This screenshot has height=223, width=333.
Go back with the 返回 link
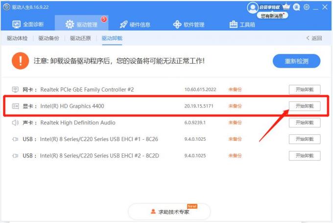[x=314, y=38]
